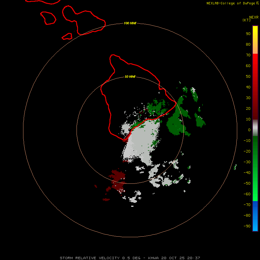
Task: Click the -60 value on velocity scale
Action: click(x=247, y=194)
